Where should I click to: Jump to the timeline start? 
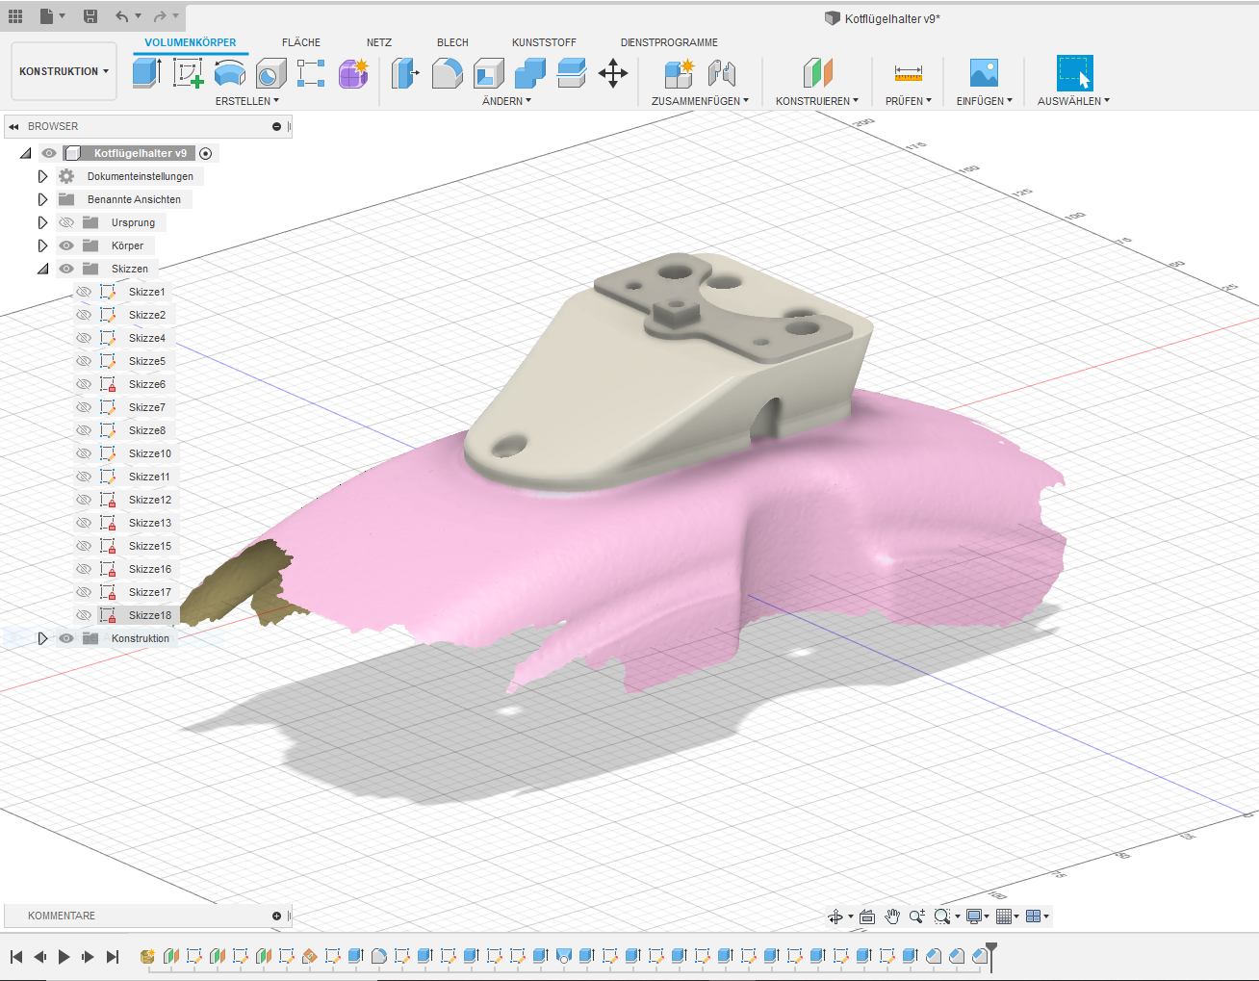(15, 957)
